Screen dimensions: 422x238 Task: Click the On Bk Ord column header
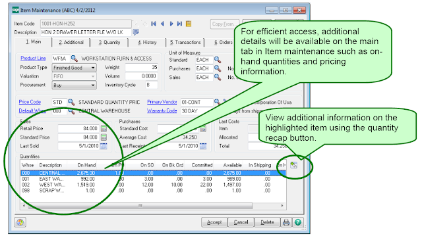173,165
